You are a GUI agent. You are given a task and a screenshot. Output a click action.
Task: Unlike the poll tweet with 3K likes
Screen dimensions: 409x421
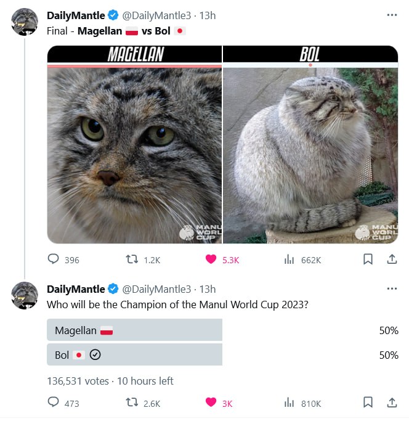point(211,403)
